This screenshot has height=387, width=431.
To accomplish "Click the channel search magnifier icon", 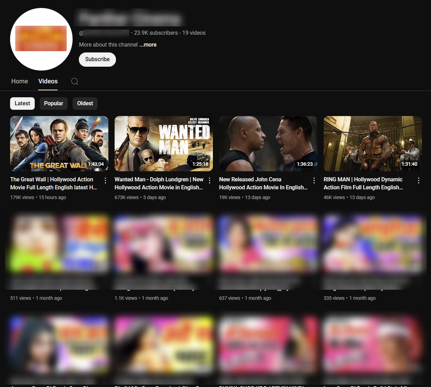I will (75, 81).
